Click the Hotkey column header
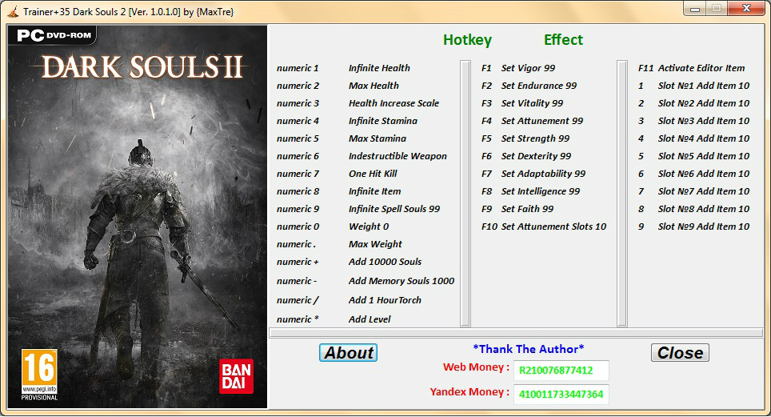Image resolution: width=771 pixels, height=417 pixels. [x=467, y=40]
